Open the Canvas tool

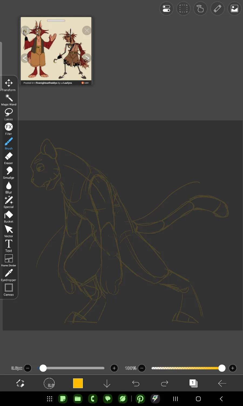coord(9,290)
